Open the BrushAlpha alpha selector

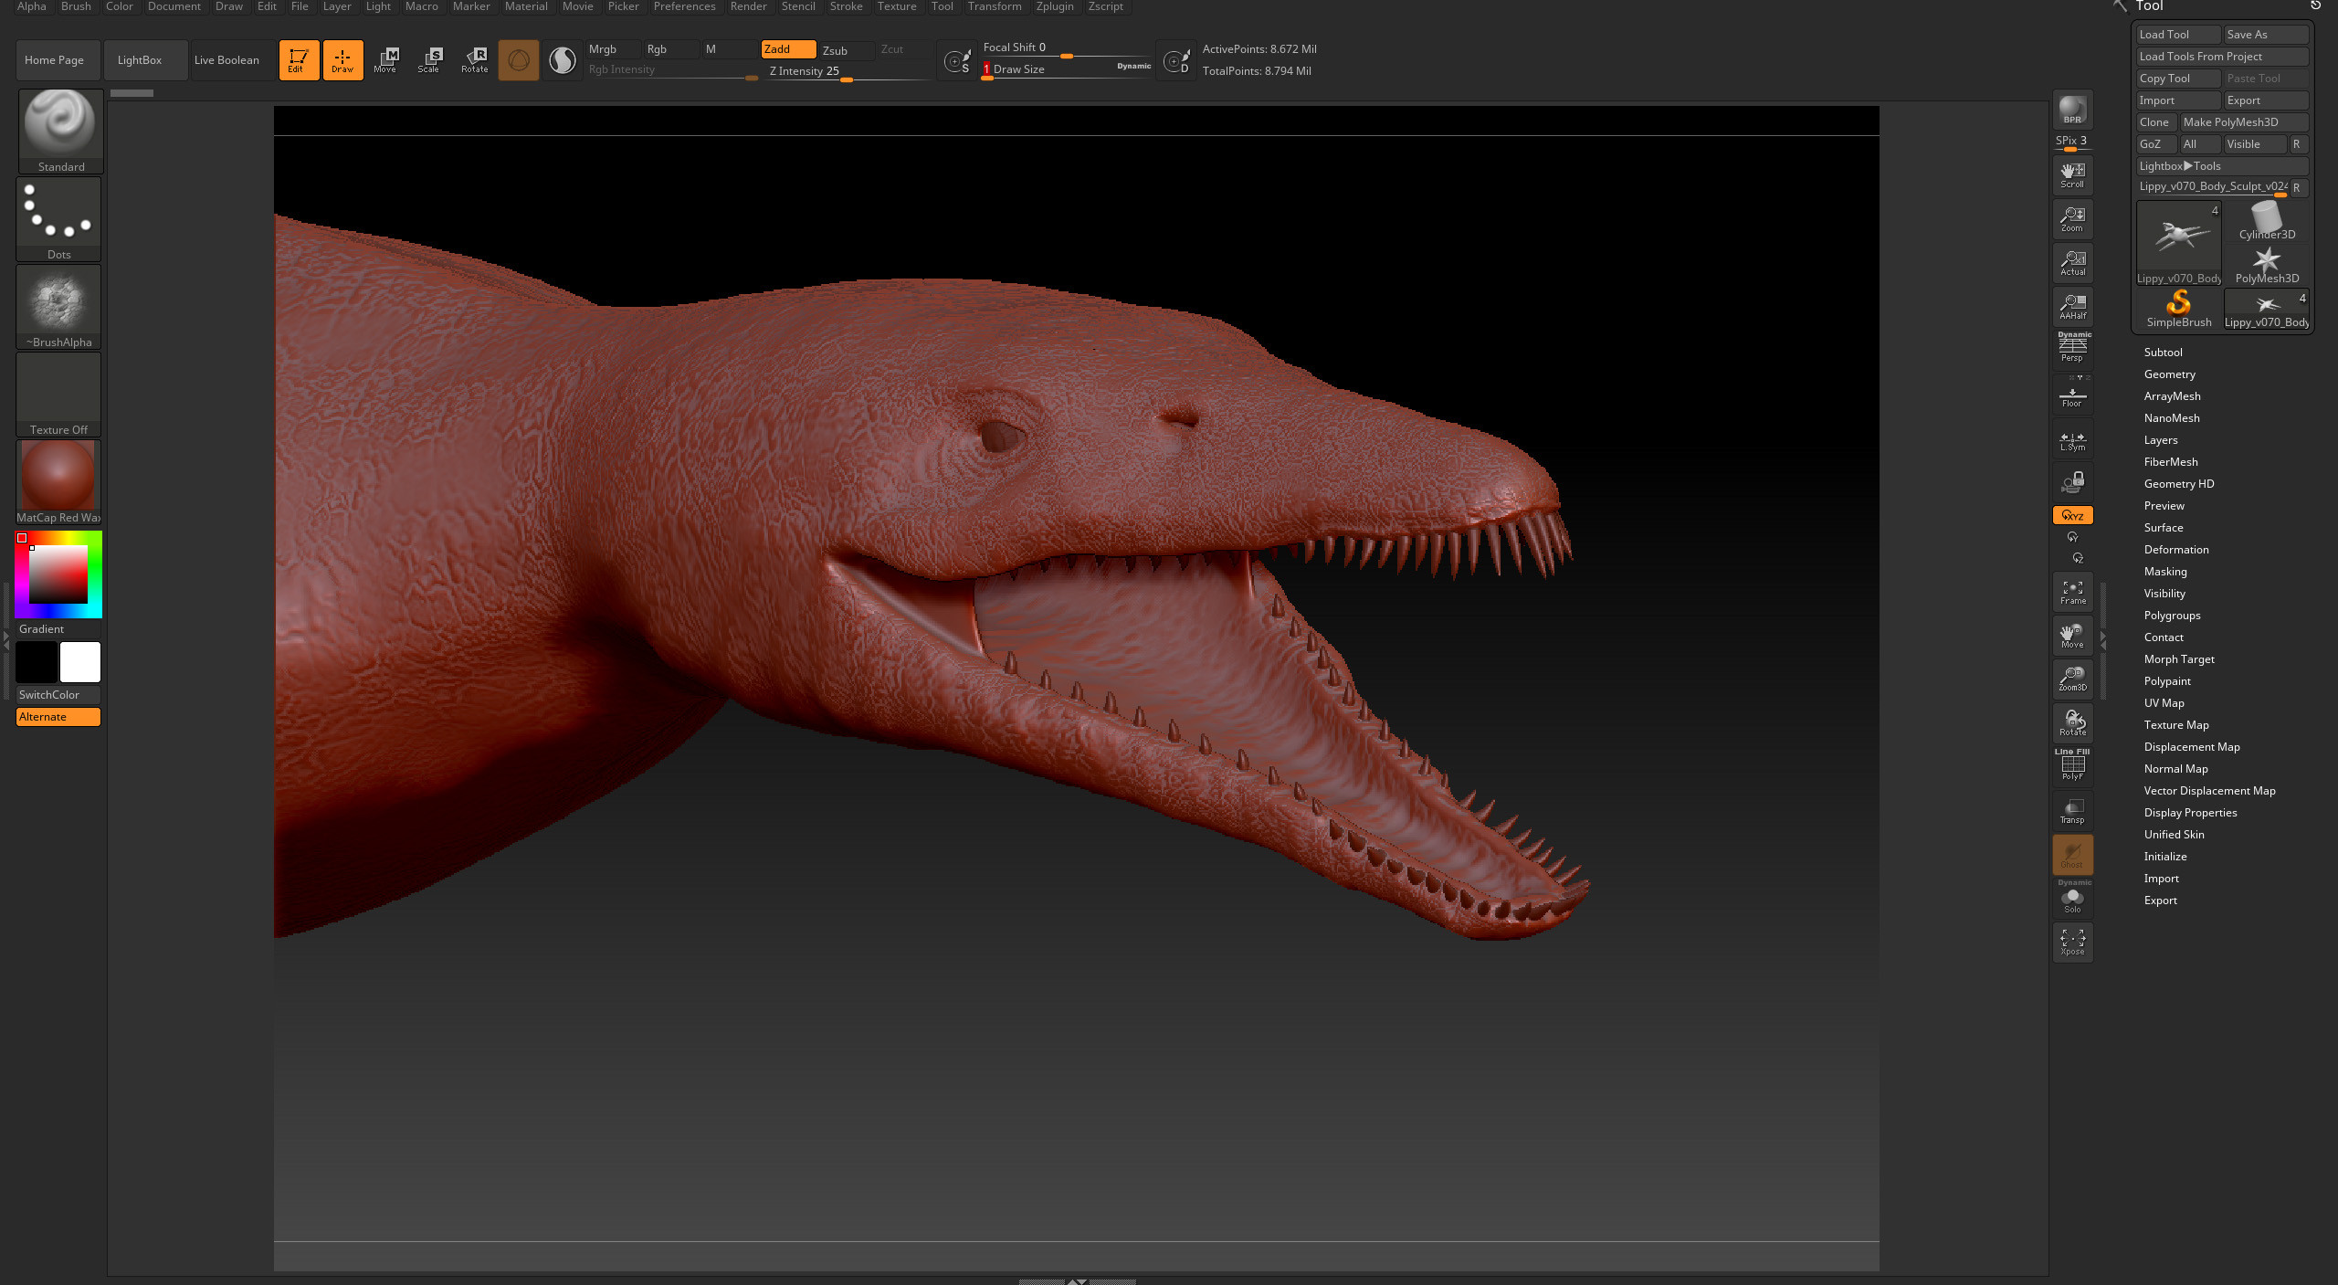pos(58,307)
